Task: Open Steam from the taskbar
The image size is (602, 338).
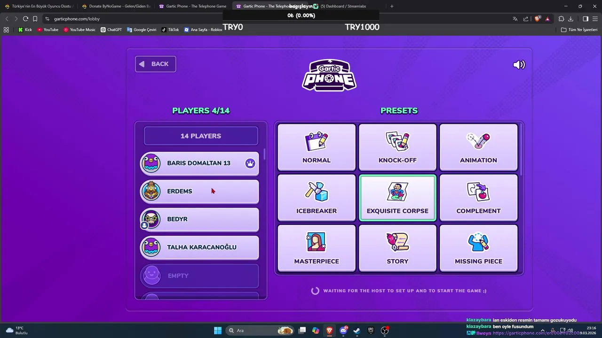Action: coord(357,330)
